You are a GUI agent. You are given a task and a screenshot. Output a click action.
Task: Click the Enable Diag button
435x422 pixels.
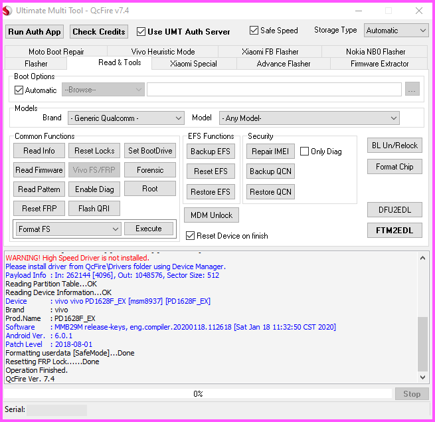94,189
